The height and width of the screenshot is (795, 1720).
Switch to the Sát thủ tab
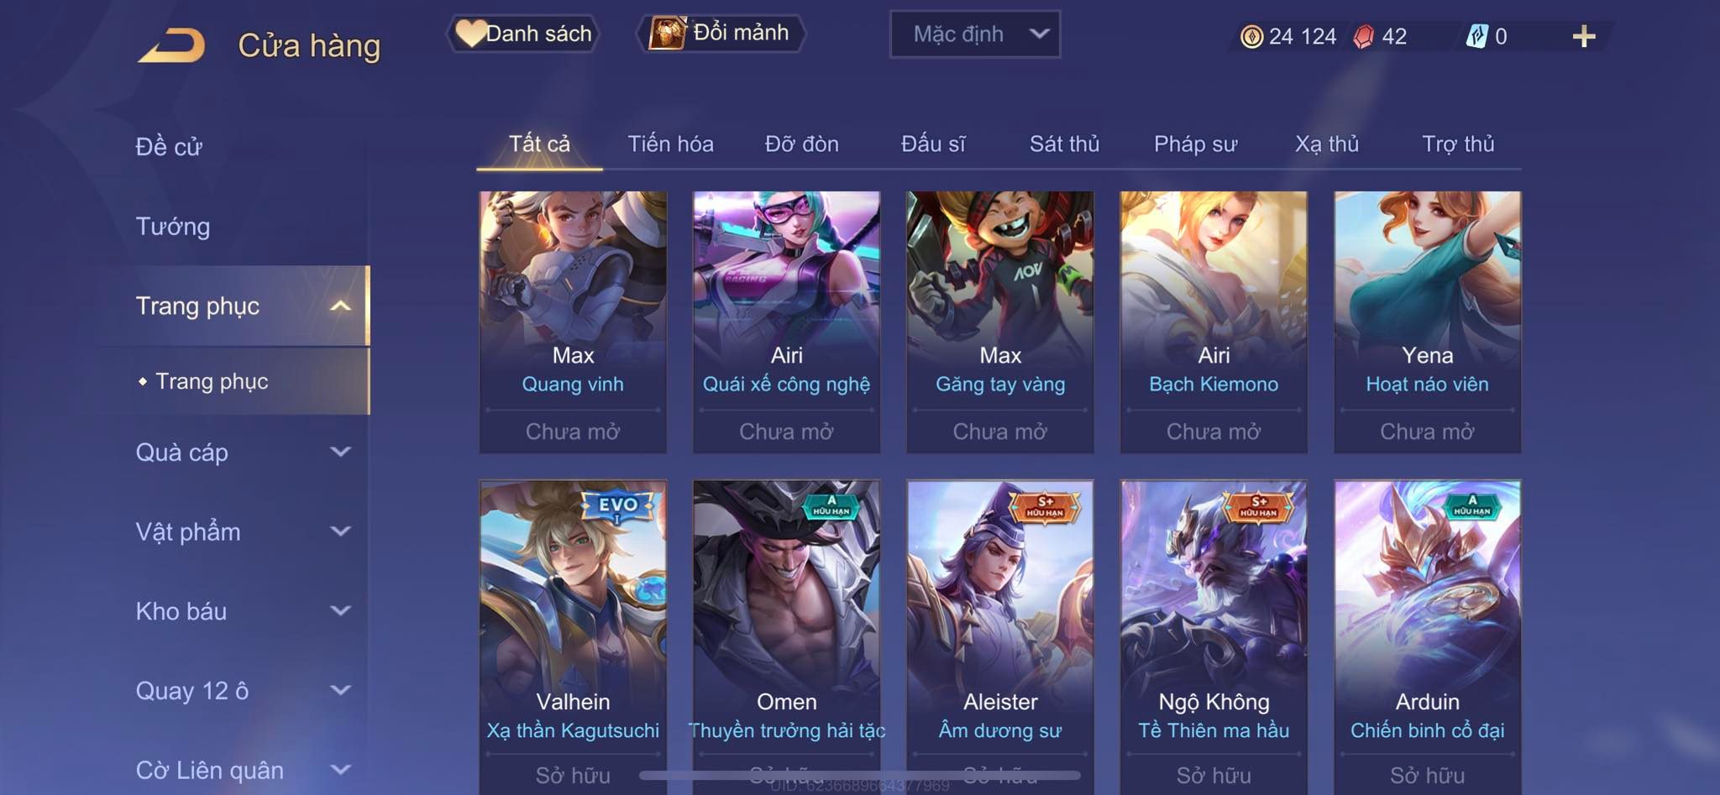point(1064,144)
